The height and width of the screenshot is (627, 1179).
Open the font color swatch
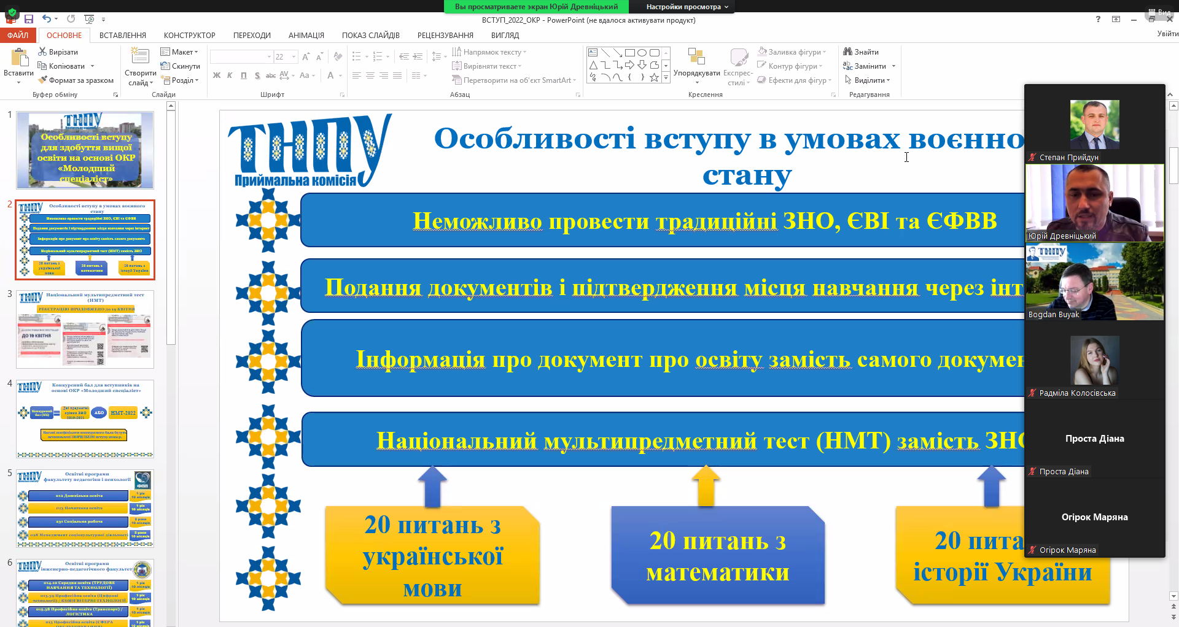[331, 75]
